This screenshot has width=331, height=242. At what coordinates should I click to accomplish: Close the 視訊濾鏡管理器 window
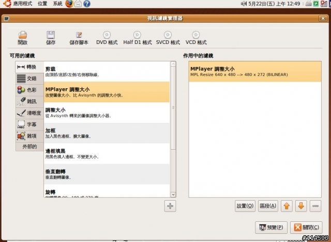click(x=323, y=19)
